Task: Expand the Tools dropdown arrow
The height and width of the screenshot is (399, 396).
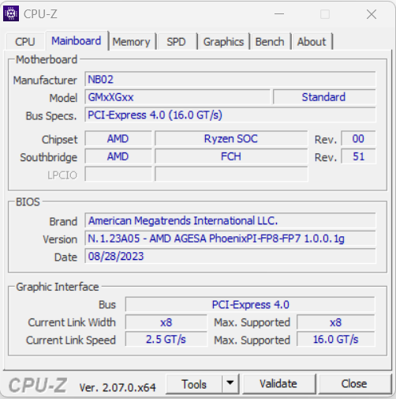Action: pos(230,384)
